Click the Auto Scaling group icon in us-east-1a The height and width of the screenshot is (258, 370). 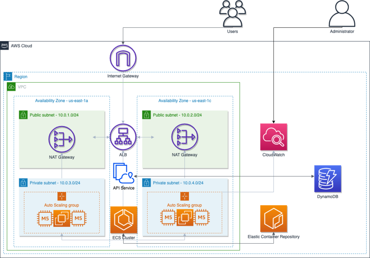tap(61, 197)
